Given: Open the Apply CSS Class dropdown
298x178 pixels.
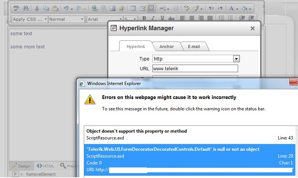Looking at the screenshot, I should (30, 19).
